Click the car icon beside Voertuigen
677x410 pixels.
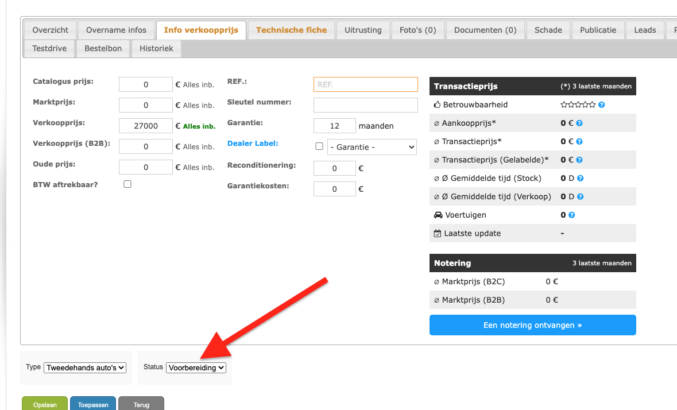(438, 215)
